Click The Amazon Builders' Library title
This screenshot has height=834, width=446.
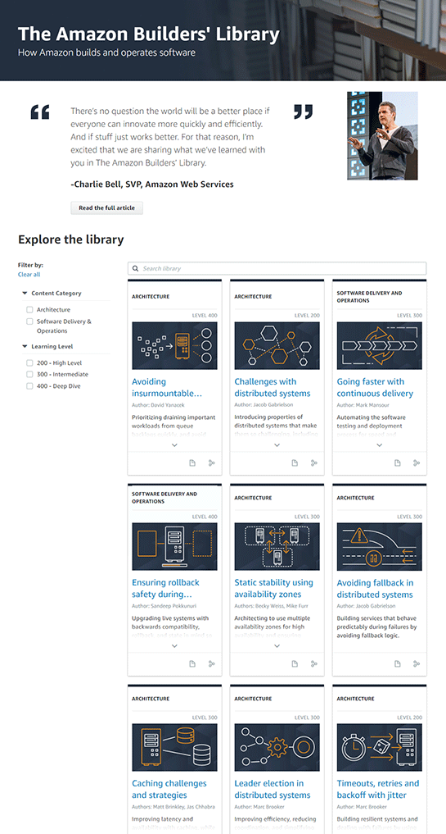point(149,34)
